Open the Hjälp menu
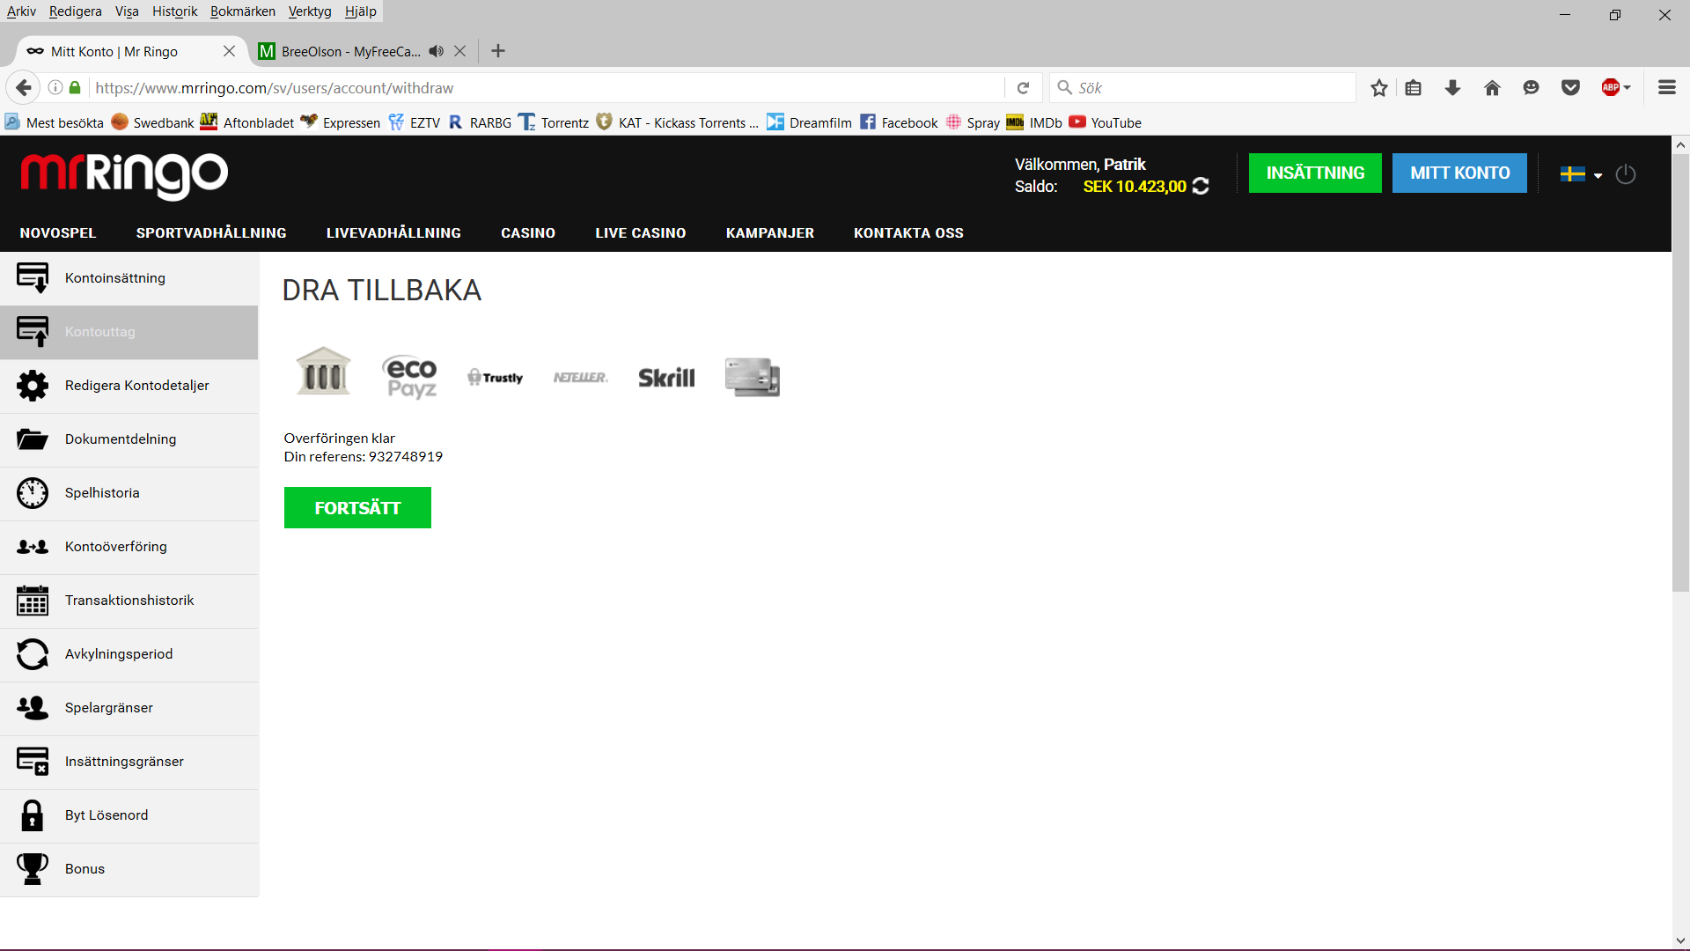The image size is (1690, 951). [361, 11]
